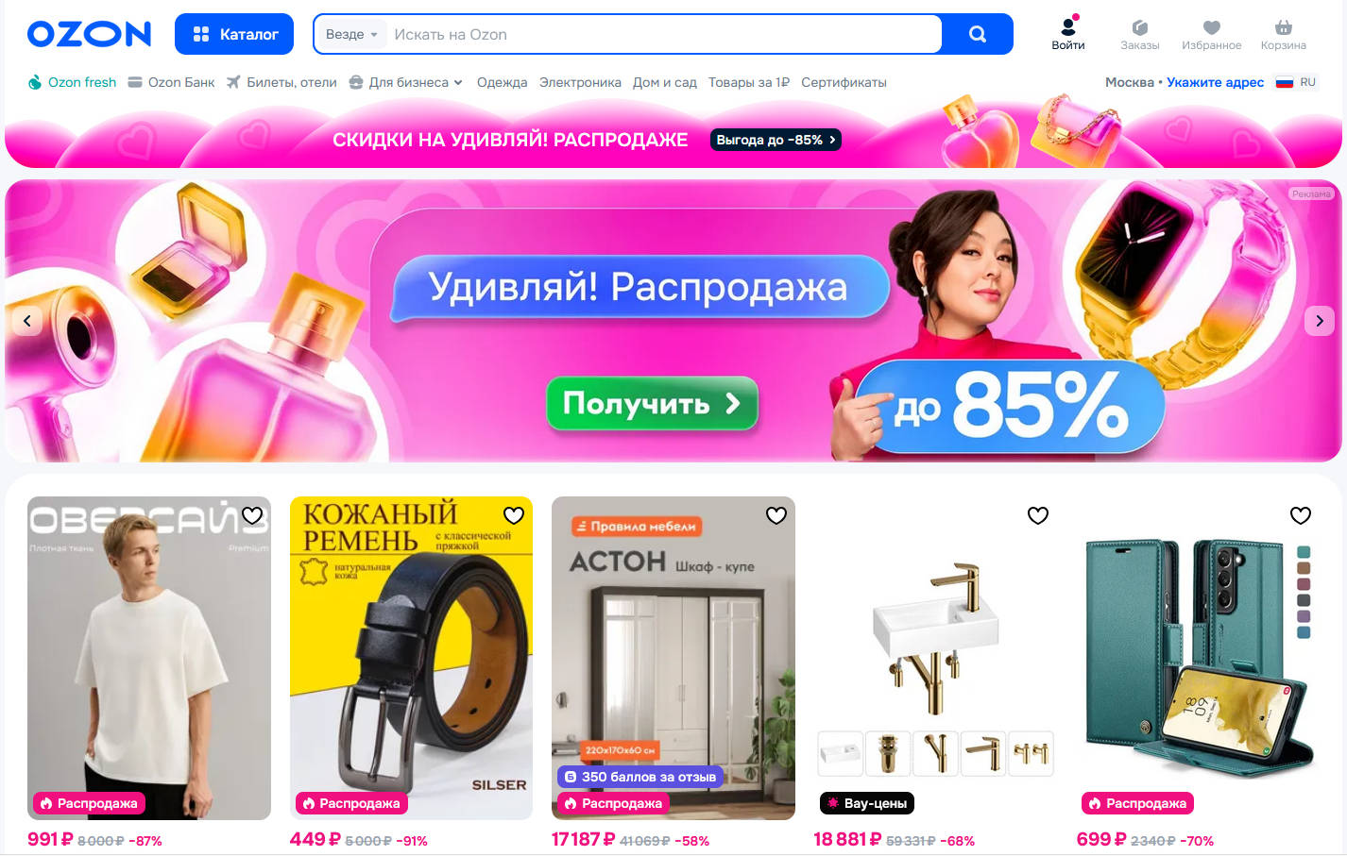Select the Russian flag language icon

(x=1285, y=82)
